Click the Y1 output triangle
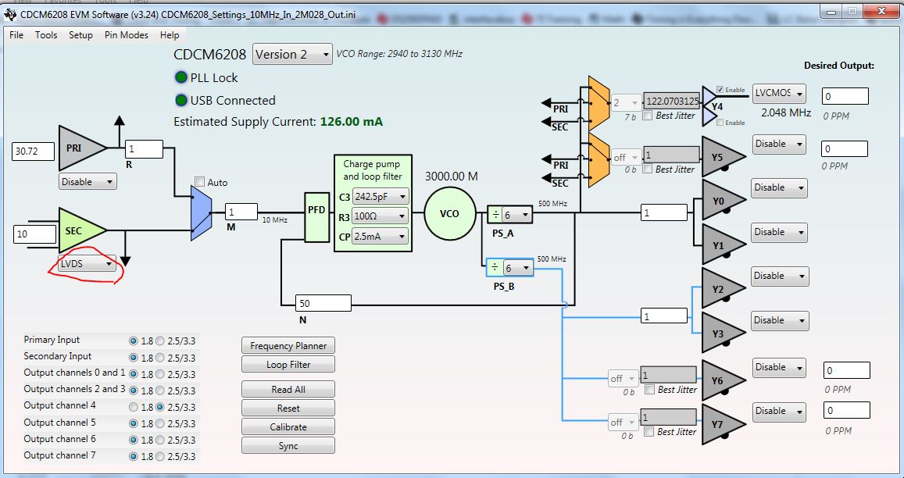 (723, 244)
